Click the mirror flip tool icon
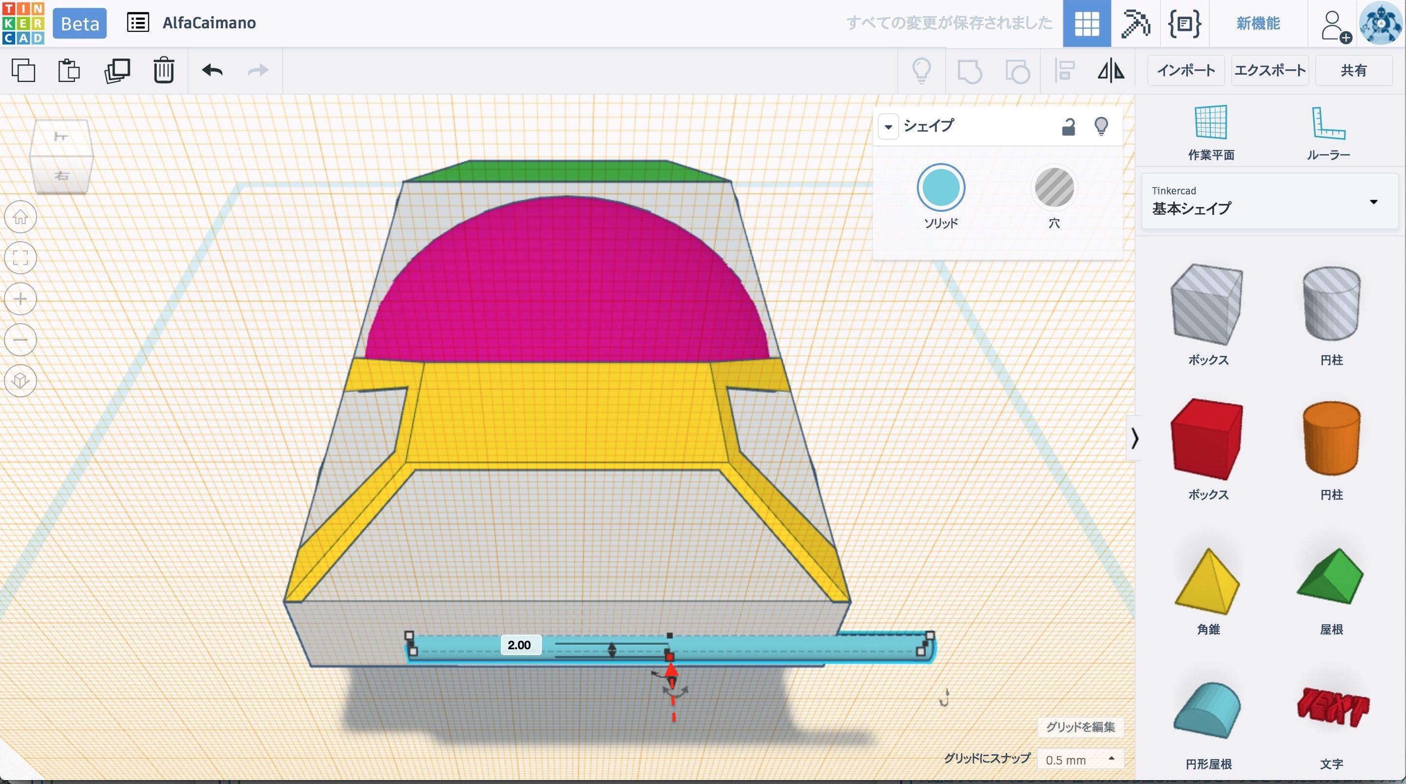Viewport: 1406px width, 784px height. pos(1111,70)
